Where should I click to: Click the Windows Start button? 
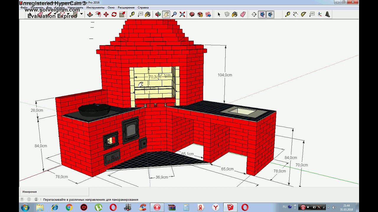tap(25, 207)
